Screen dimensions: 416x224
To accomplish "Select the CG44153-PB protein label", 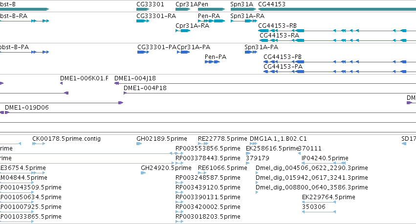I will pos(283,57).
